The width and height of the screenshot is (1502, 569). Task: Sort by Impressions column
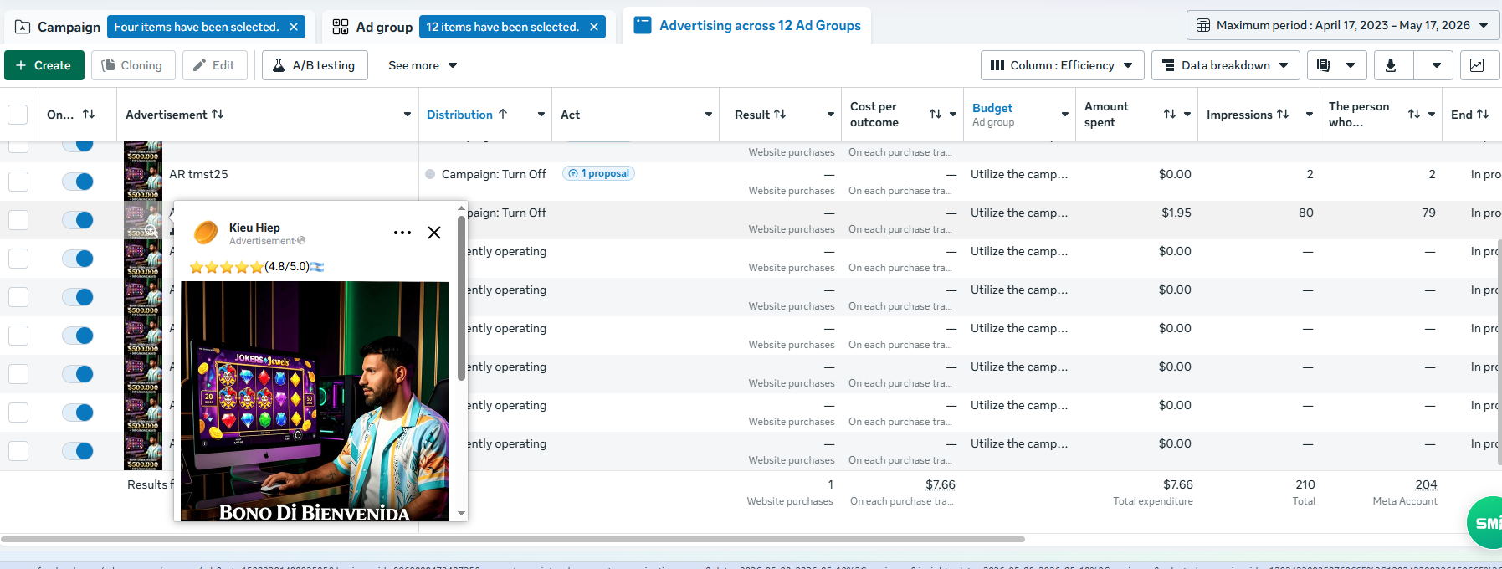point(1283,114)
